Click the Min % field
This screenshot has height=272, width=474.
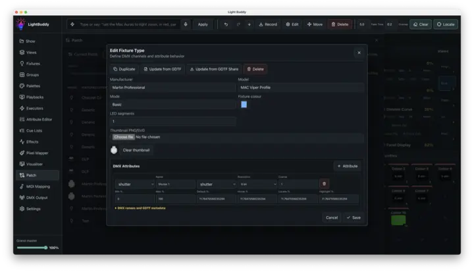[x=134, y=199]
